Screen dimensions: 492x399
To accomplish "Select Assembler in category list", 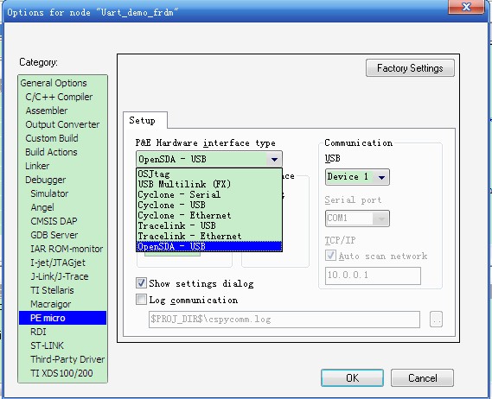I will (x=47, y=111).
